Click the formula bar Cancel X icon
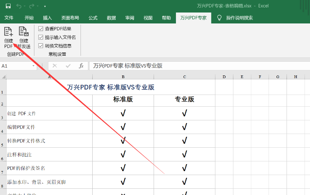This screenshot has height=195, width=310. click(55, 66)
